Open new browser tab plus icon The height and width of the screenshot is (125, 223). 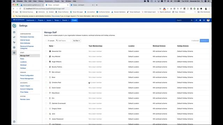point(97,5)
